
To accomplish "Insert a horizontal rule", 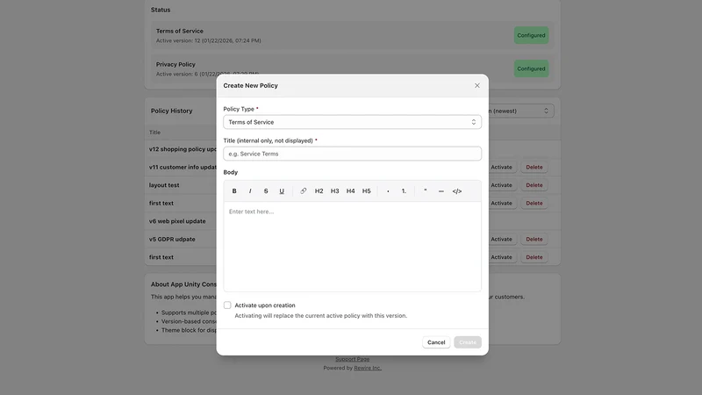I will [x=441, y=190].
